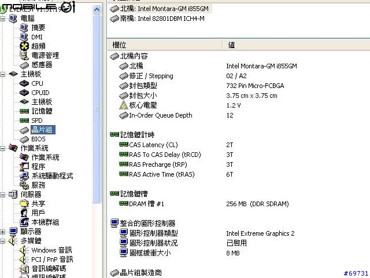The height and width of the screenshot is (278, 370).
Task: Click the tree vertical scrollbar thumb
Action: 97,109
